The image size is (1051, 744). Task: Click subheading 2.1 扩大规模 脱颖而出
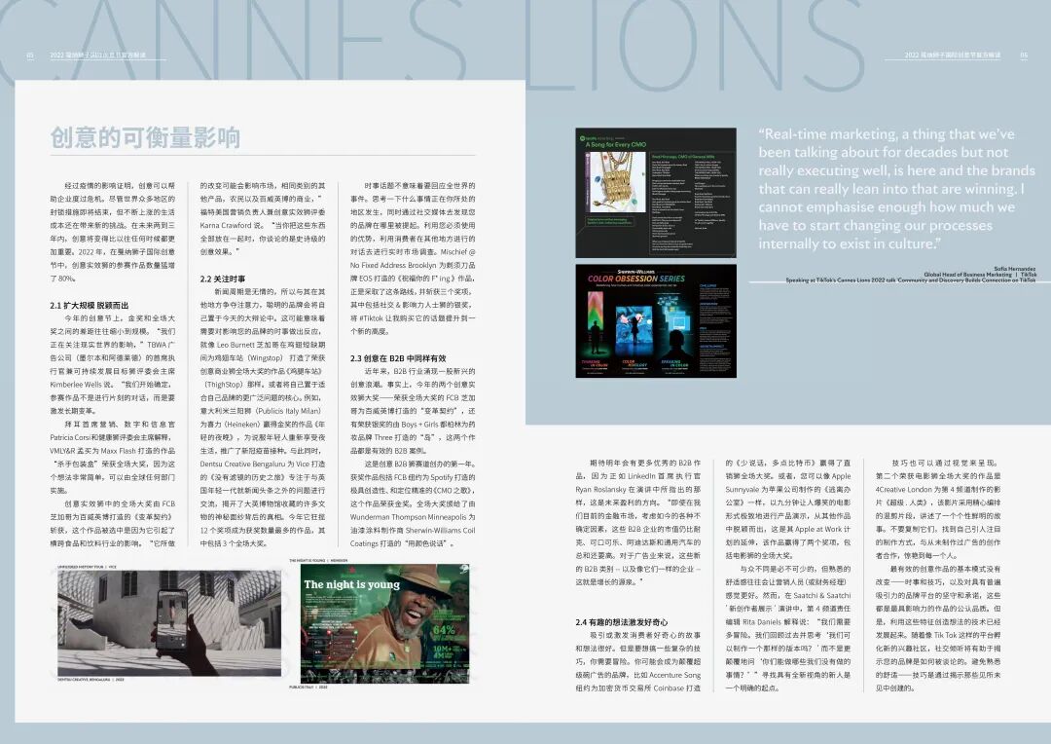coord(90,305)
